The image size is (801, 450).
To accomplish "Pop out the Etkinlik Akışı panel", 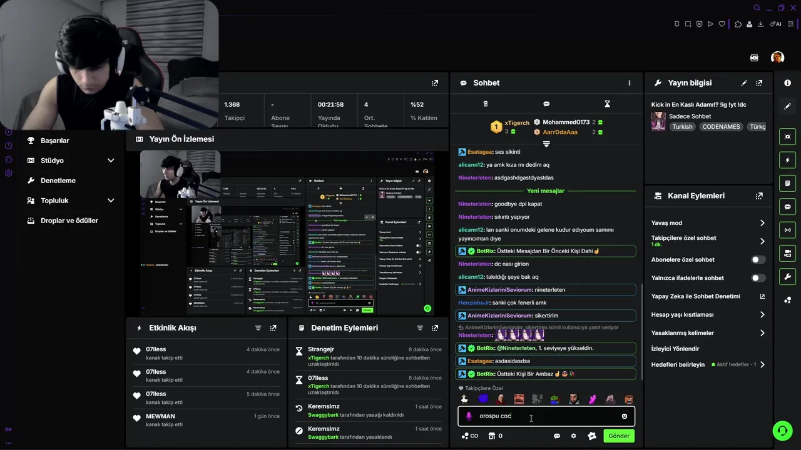I will point(273,327).
